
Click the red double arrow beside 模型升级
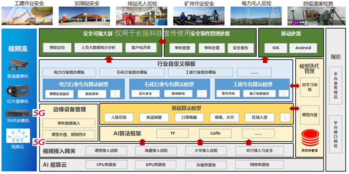(x=294, y=108)
